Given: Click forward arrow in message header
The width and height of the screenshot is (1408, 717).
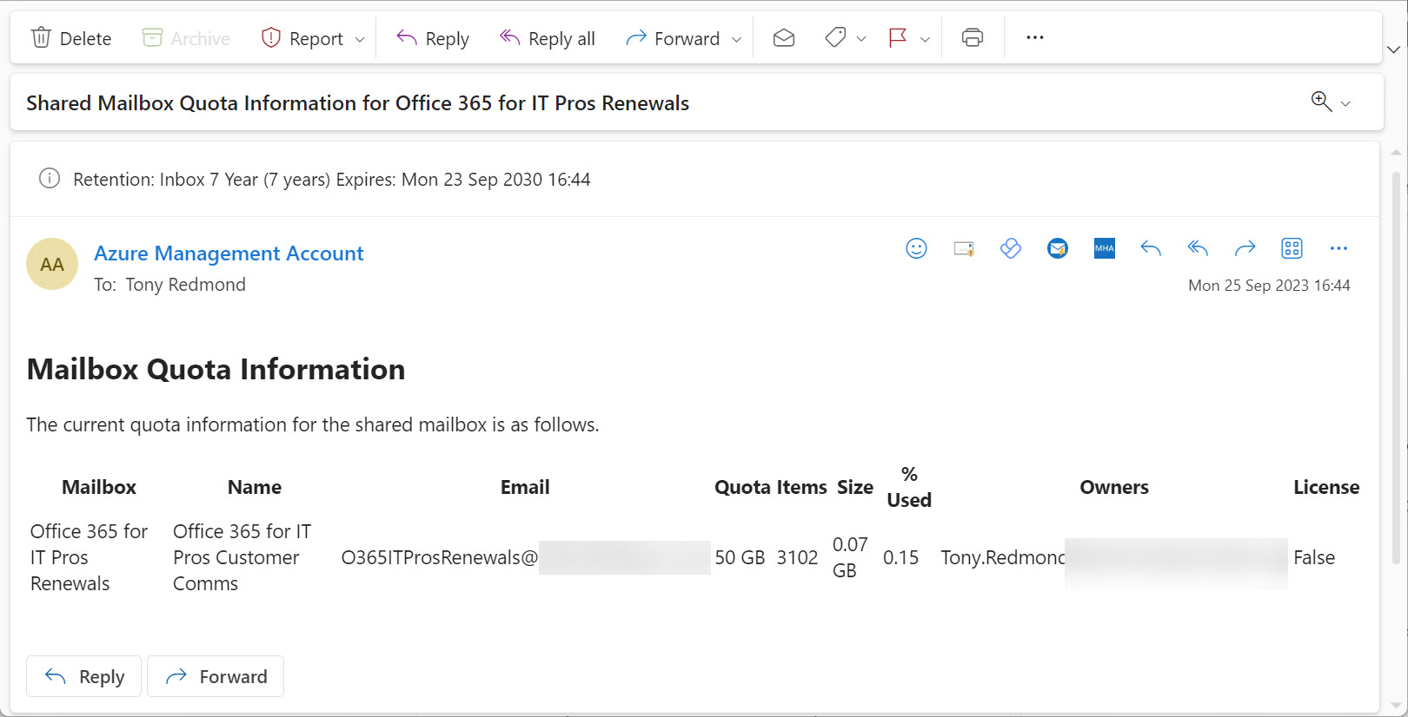Looking at the screenshot, I should click(x=1245, y=248).
